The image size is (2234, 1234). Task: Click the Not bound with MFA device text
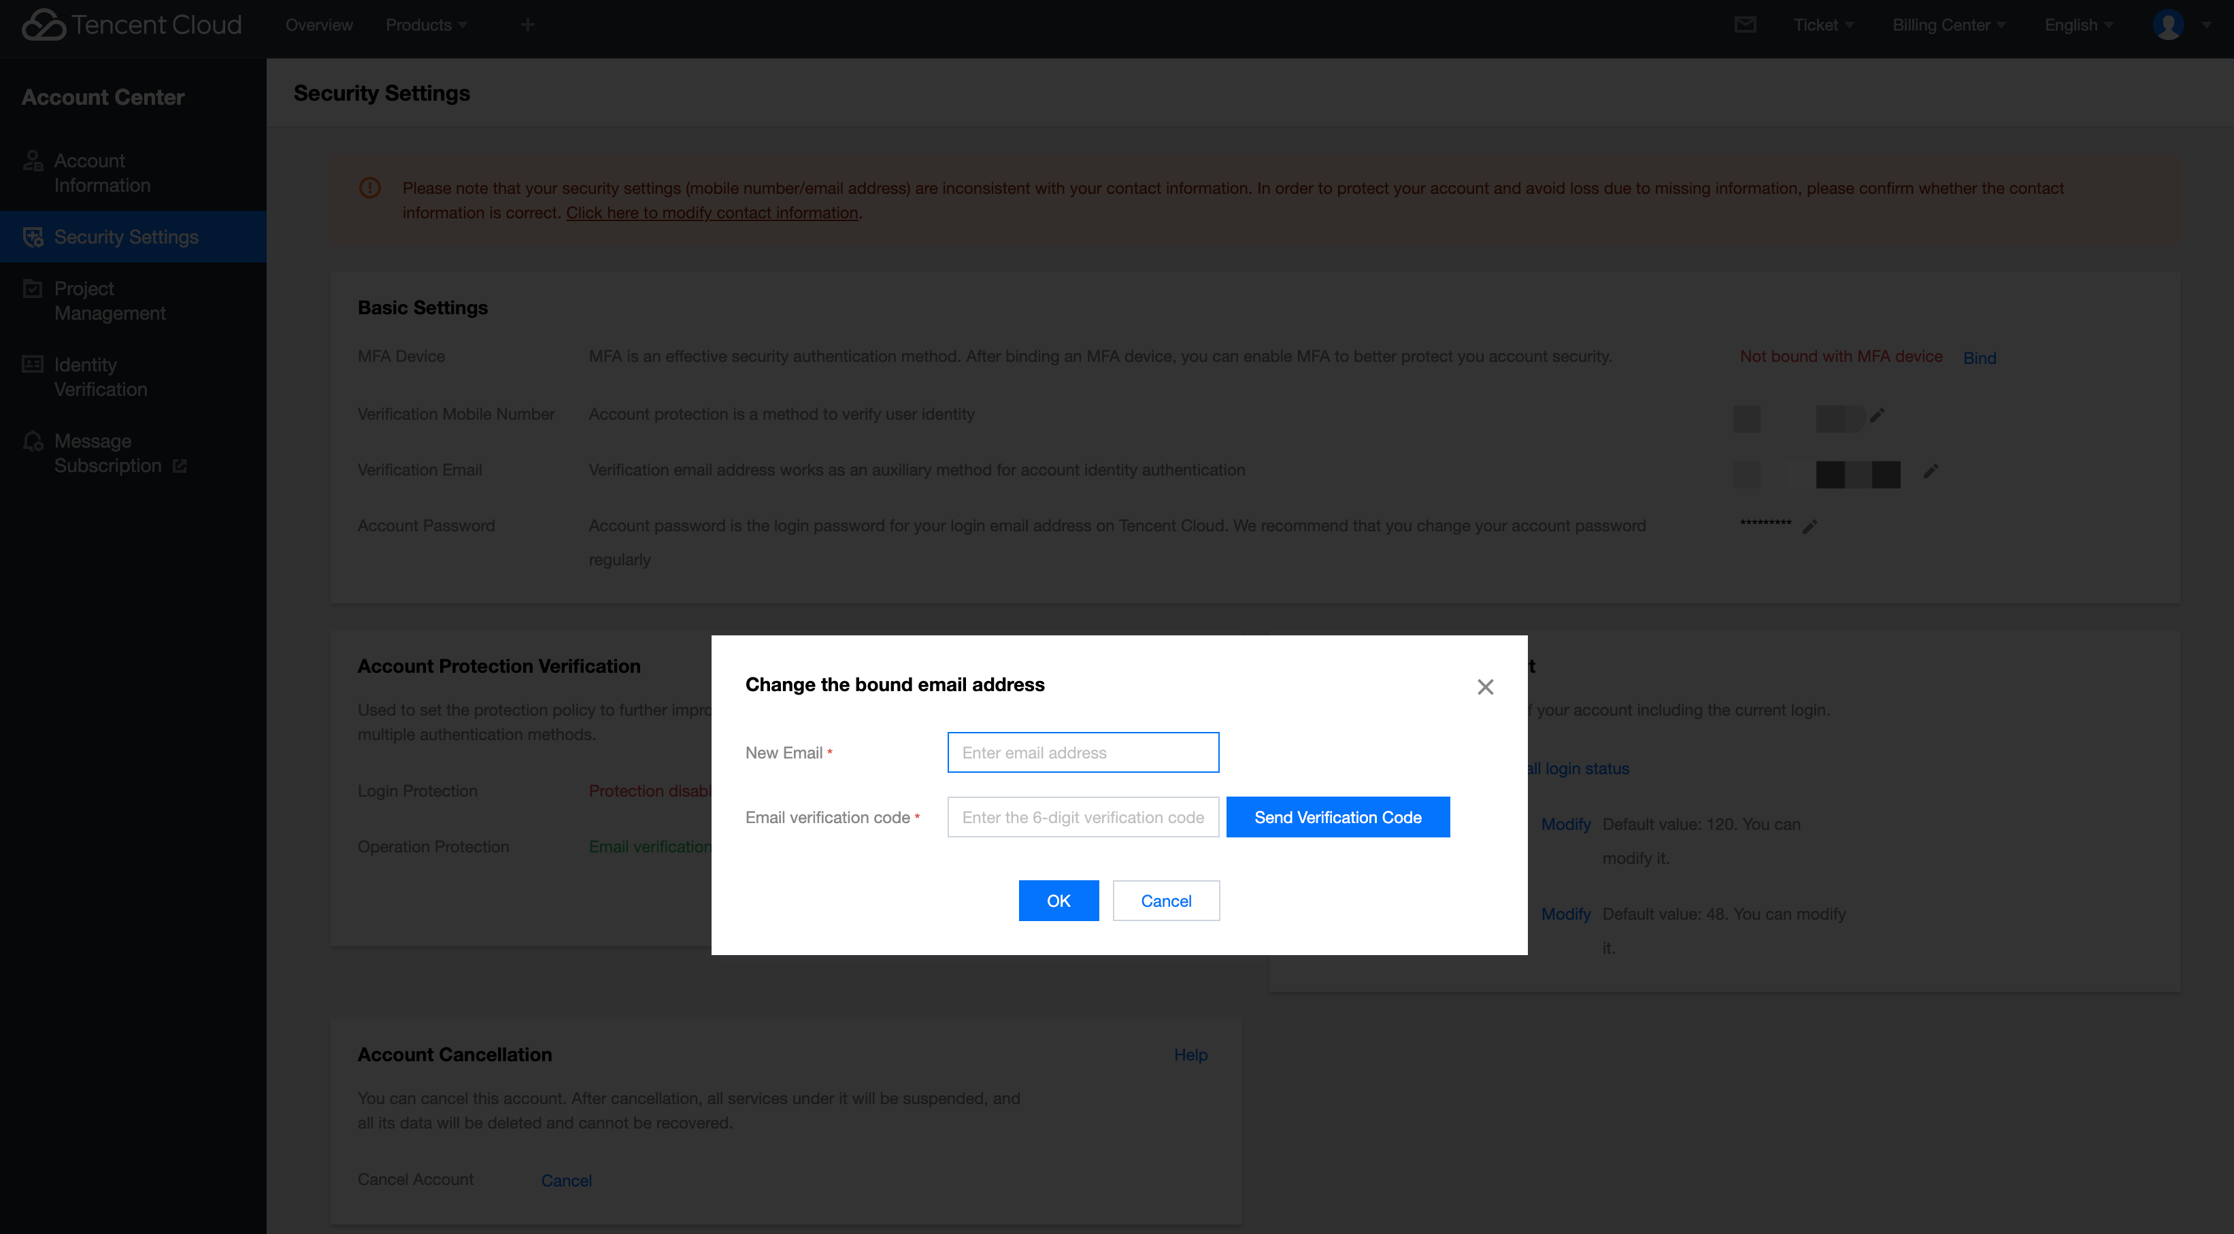point(1840,356)
